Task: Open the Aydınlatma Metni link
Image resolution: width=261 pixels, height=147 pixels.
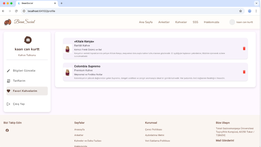Action: pos(155,135)
